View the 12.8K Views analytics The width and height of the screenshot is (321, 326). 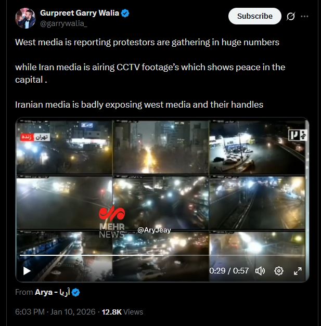tap(122, 312)
